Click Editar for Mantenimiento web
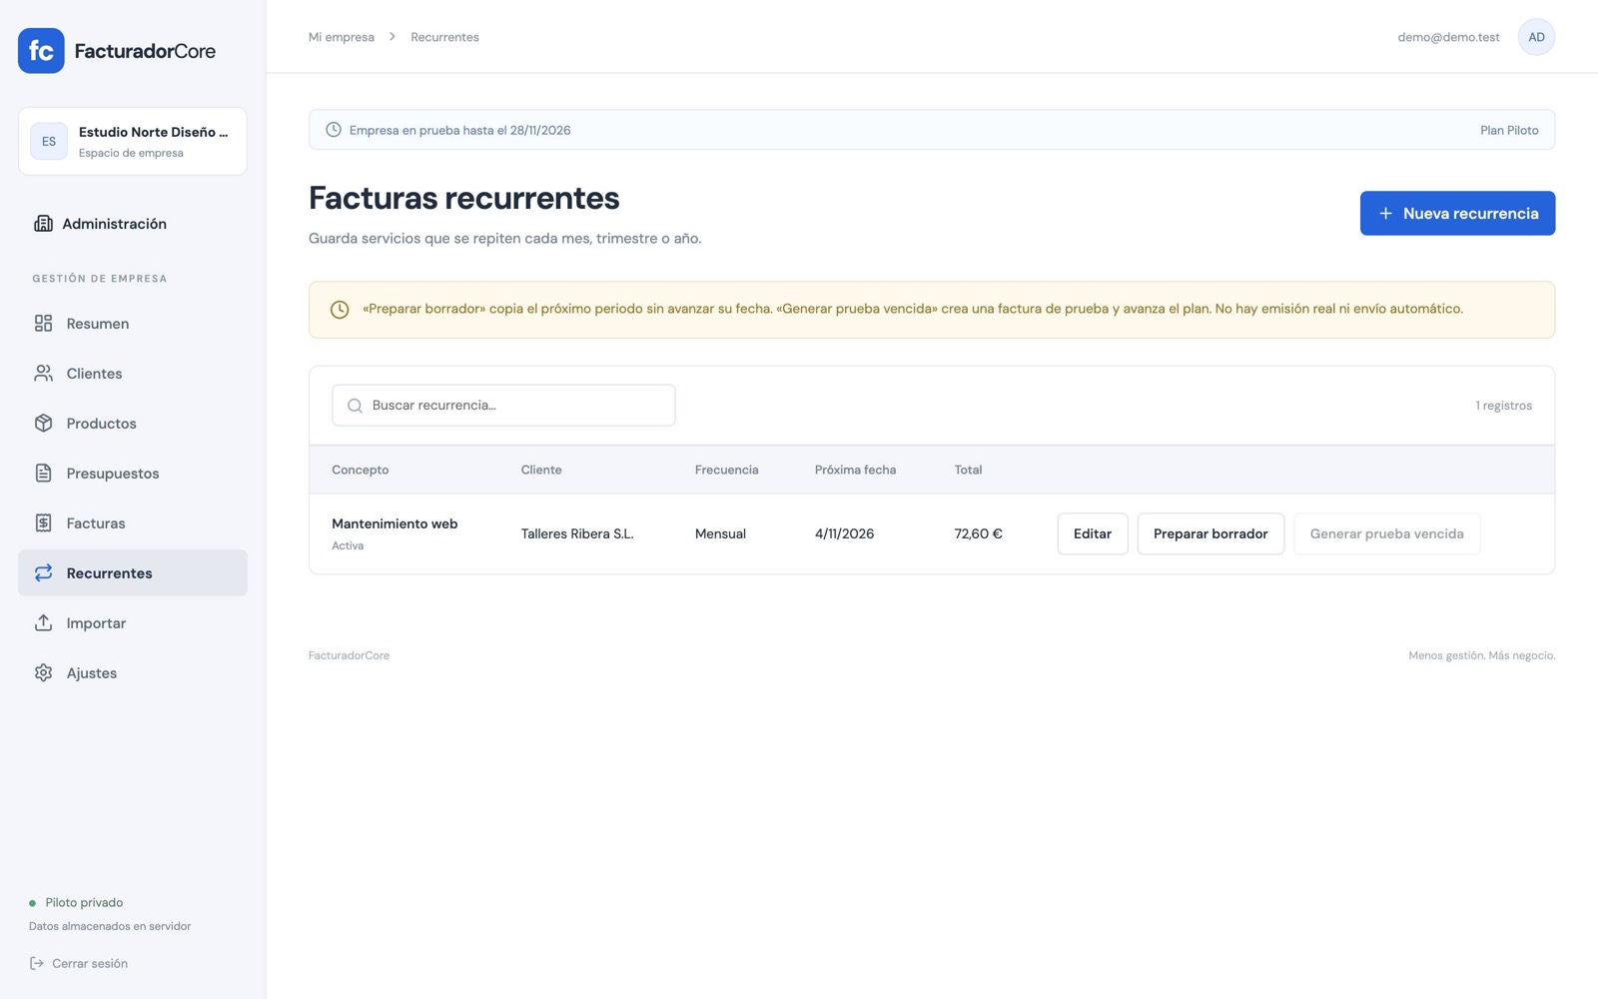The image size is (1598, 999). [1093, 534]
